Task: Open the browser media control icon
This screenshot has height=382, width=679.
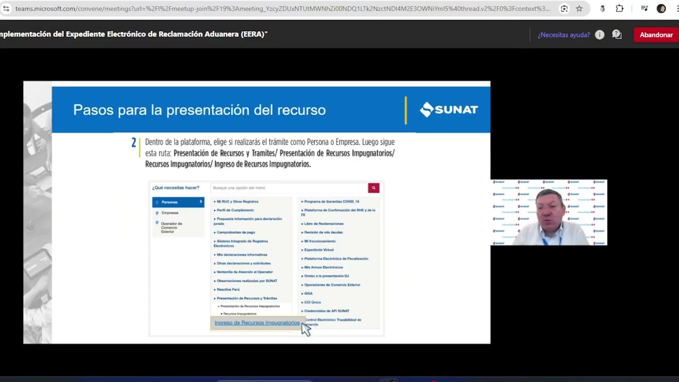Action: click(x=645, y=8)
